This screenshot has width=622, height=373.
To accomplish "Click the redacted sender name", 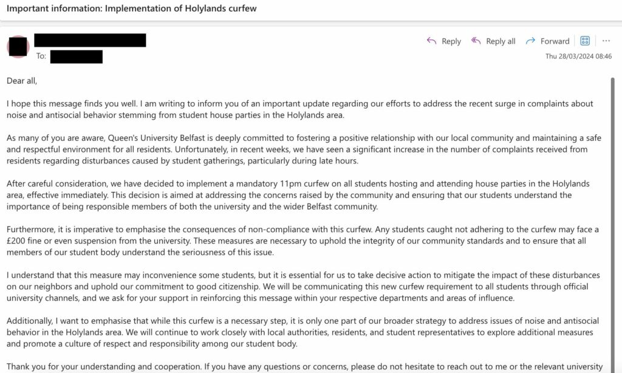I will pos(90,40).
